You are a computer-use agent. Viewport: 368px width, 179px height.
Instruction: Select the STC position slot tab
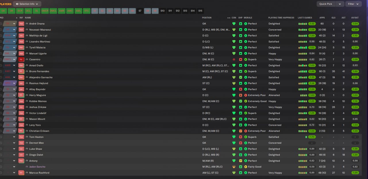[87, 11]
